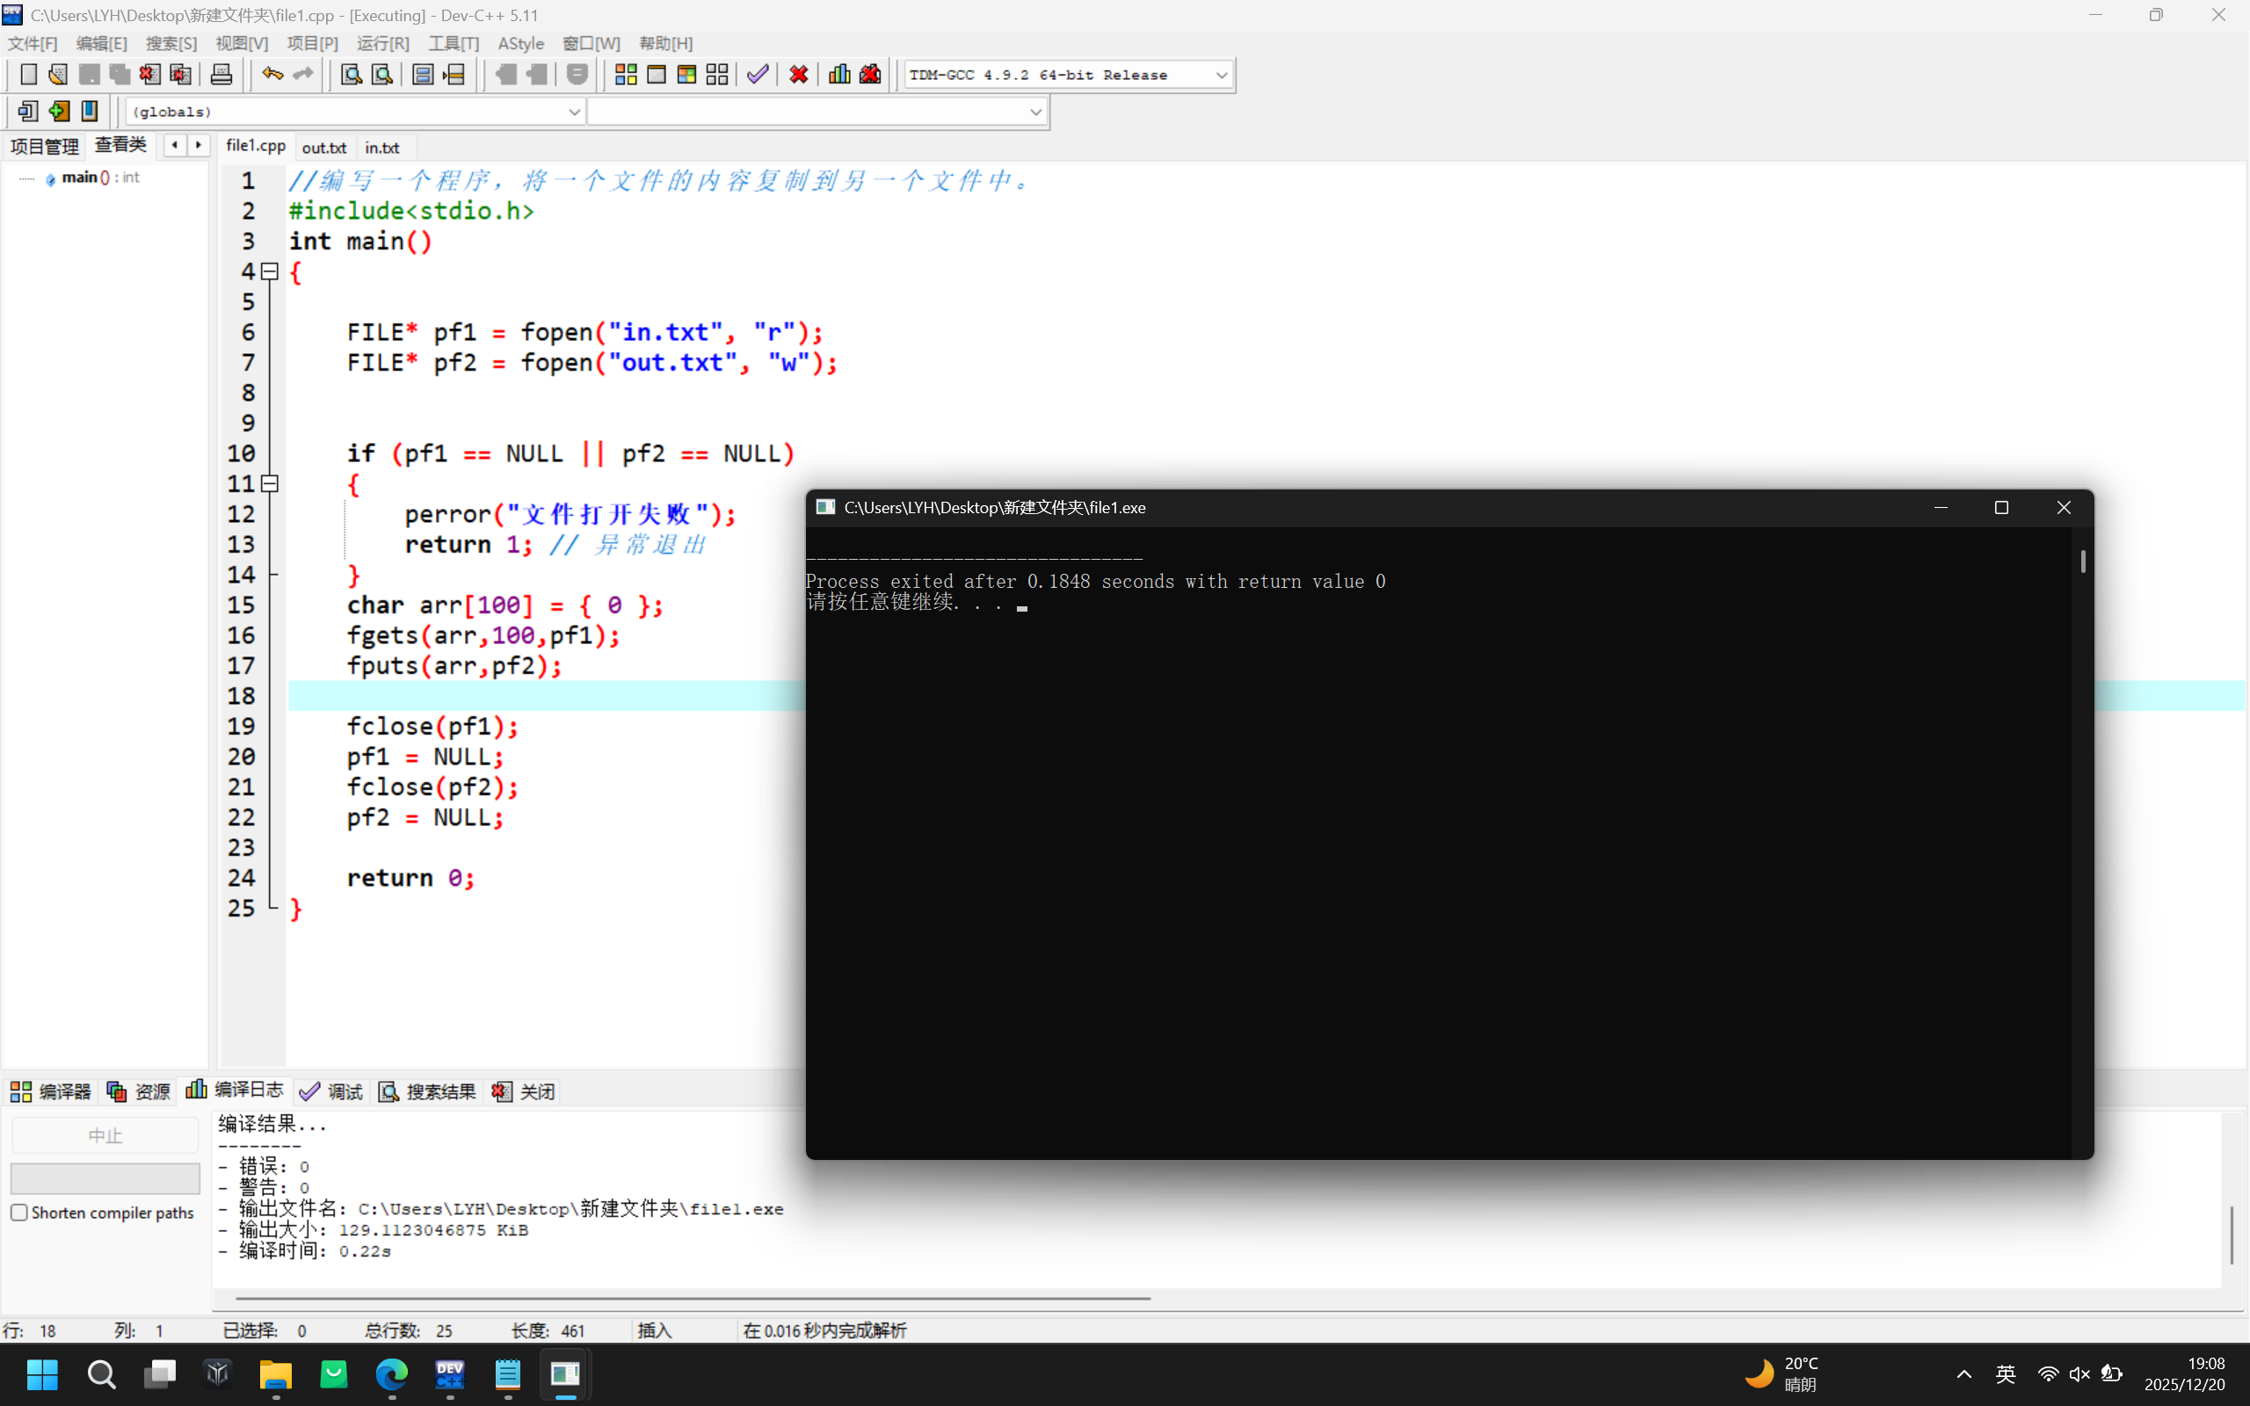Collapse the code fold at line 4
This screenshot has height=1406, width=2250.
[x=270, y=272]
